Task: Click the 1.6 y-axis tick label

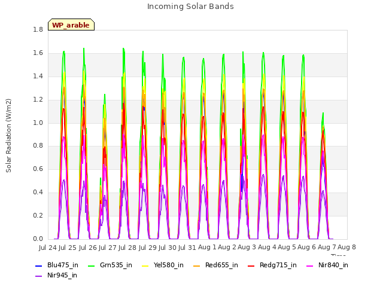Action: pyautogui.click(x=38, y=53)
